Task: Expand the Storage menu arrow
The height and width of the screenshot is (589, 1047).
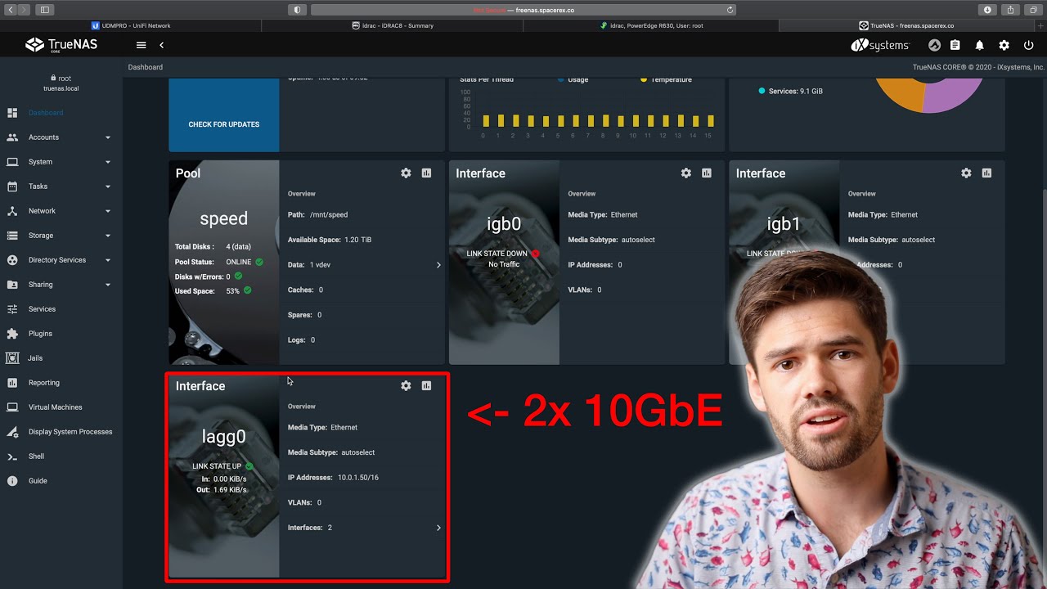Action: pyautogui.click(x=108, y=236)
